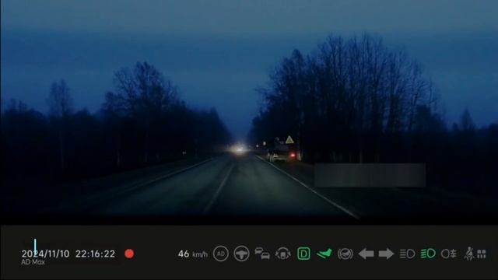Click the AD Max label
The height and width of the screenshot is (280, 498).
pyautogui.click(x=33, y=262)
